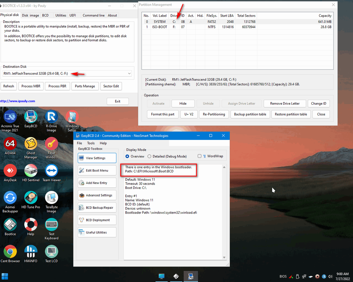Viewport: 353px width, 282px height.
Task: Open Tools menu in EasyBCD
Action: pyautogui.click(x=91, y=143)
